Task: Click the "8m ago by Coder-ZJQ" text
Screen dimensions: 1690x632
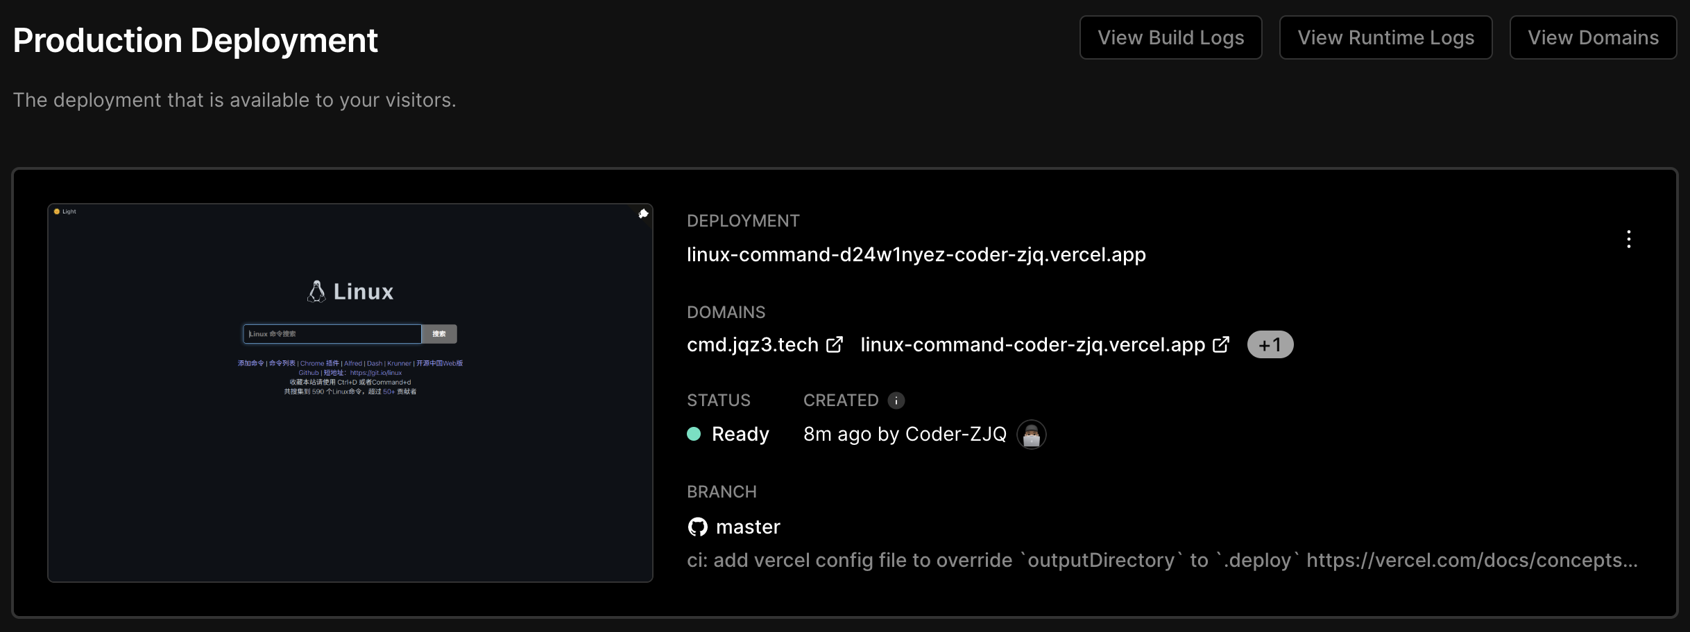Action: click(905, 434)
